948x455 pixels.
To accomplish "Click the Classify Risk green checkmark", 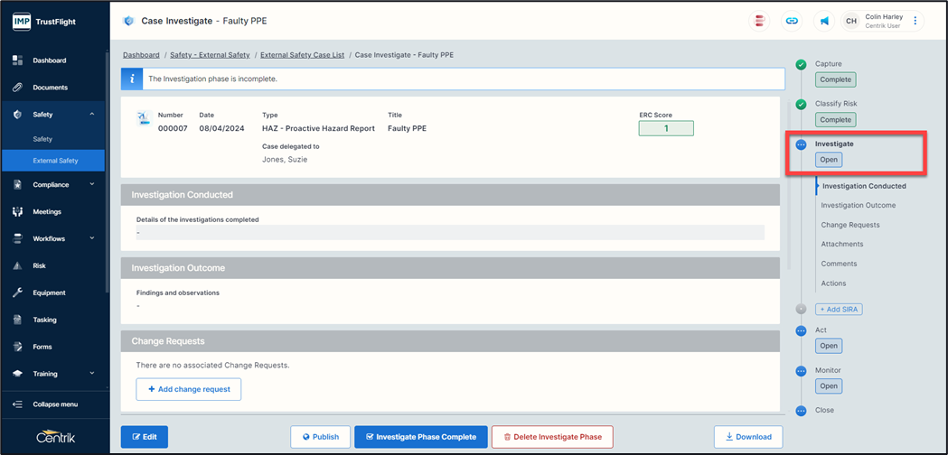I will 801,105.
